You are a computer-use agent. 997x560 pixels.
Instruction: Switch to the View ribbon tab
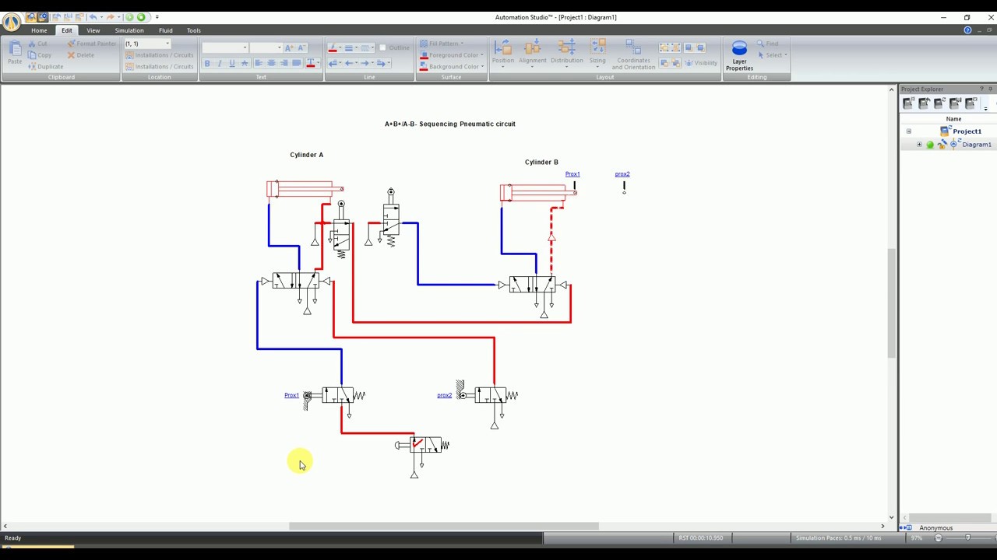93,30
